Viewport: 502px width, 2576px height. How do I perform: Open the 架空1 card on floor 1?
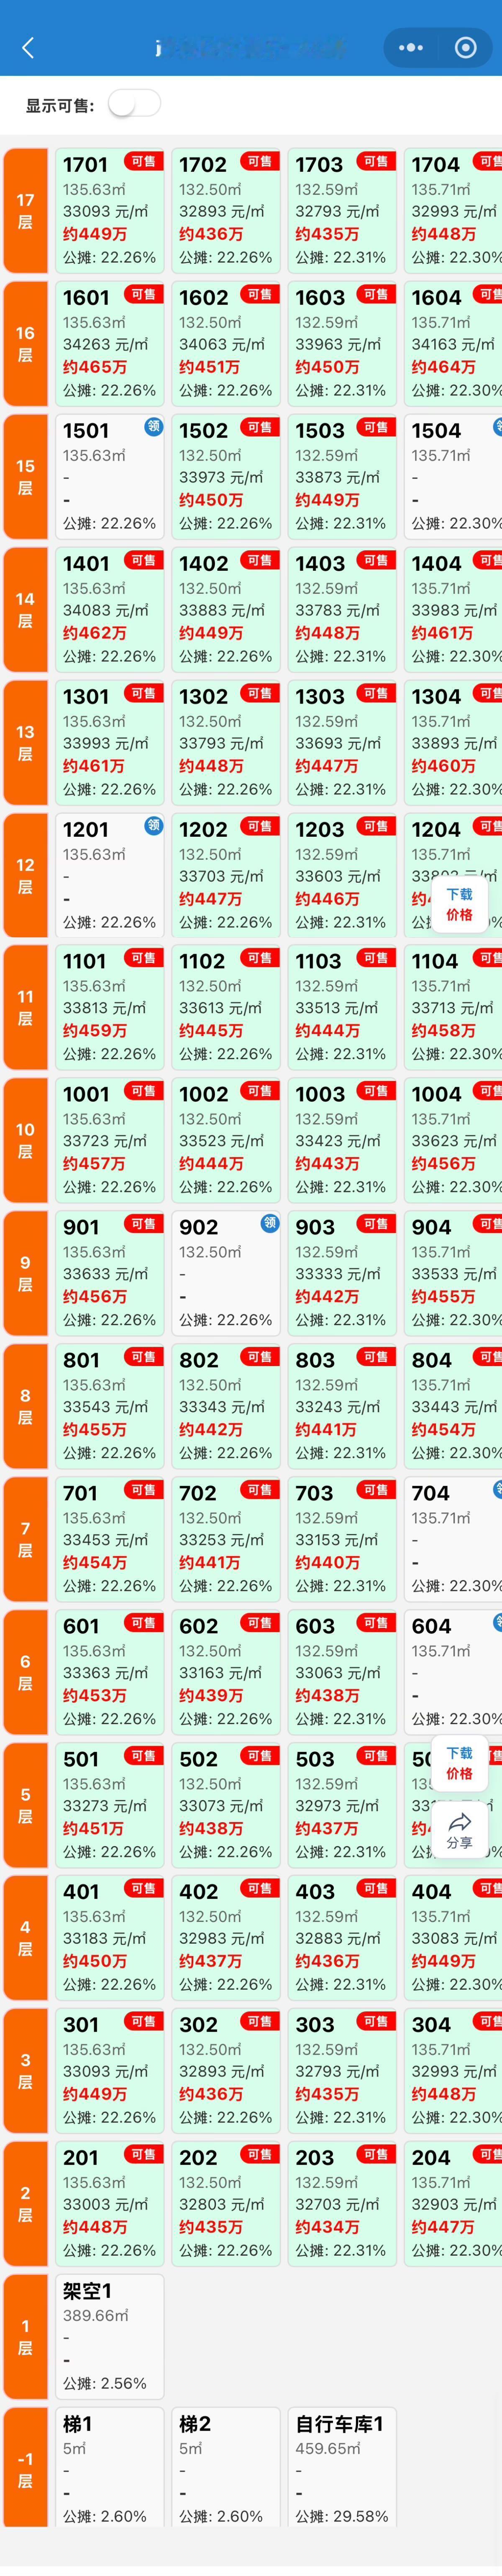click(x=109, y=2337)
